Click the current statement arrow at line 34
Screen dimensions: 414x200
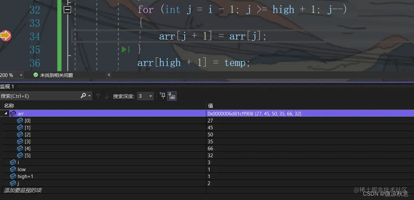pyautogui.click(x=5, y=35)
